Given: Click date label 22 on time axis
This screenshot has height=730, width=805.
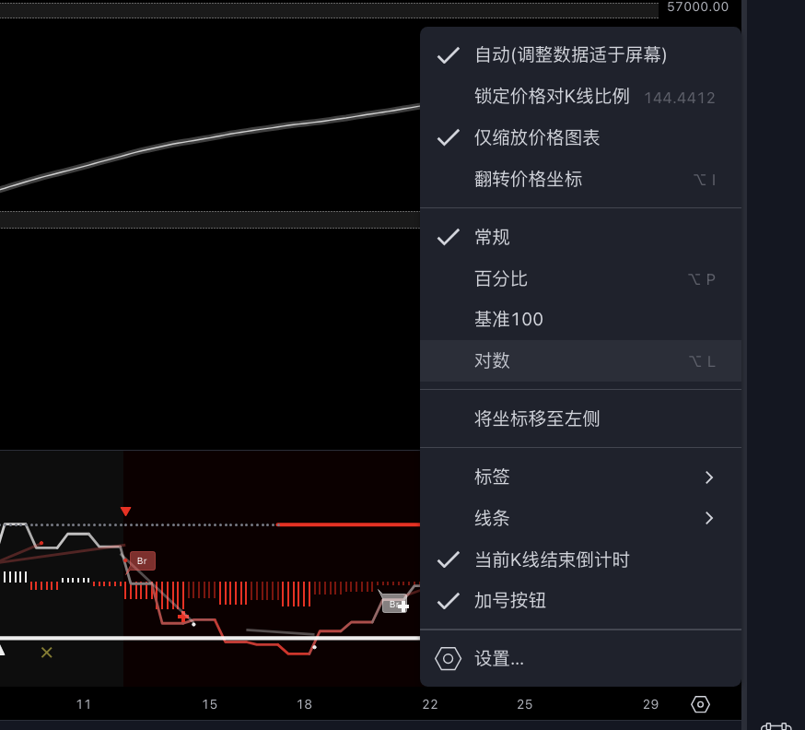Looking at the screenshot, I should [x=430, y=705].
